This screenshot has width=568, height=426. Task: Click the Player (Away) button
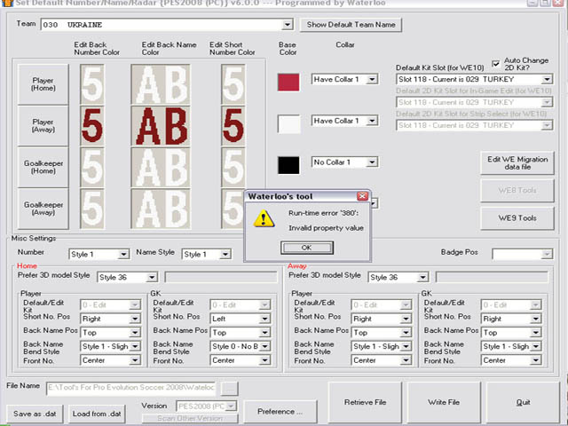[43, 126]
